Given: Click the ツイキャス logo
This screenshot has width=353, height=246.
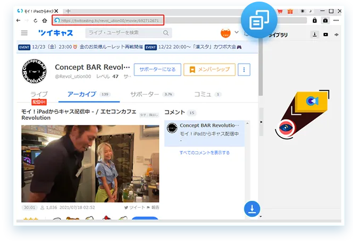Looking at the screenshot, I should point(56,33).
